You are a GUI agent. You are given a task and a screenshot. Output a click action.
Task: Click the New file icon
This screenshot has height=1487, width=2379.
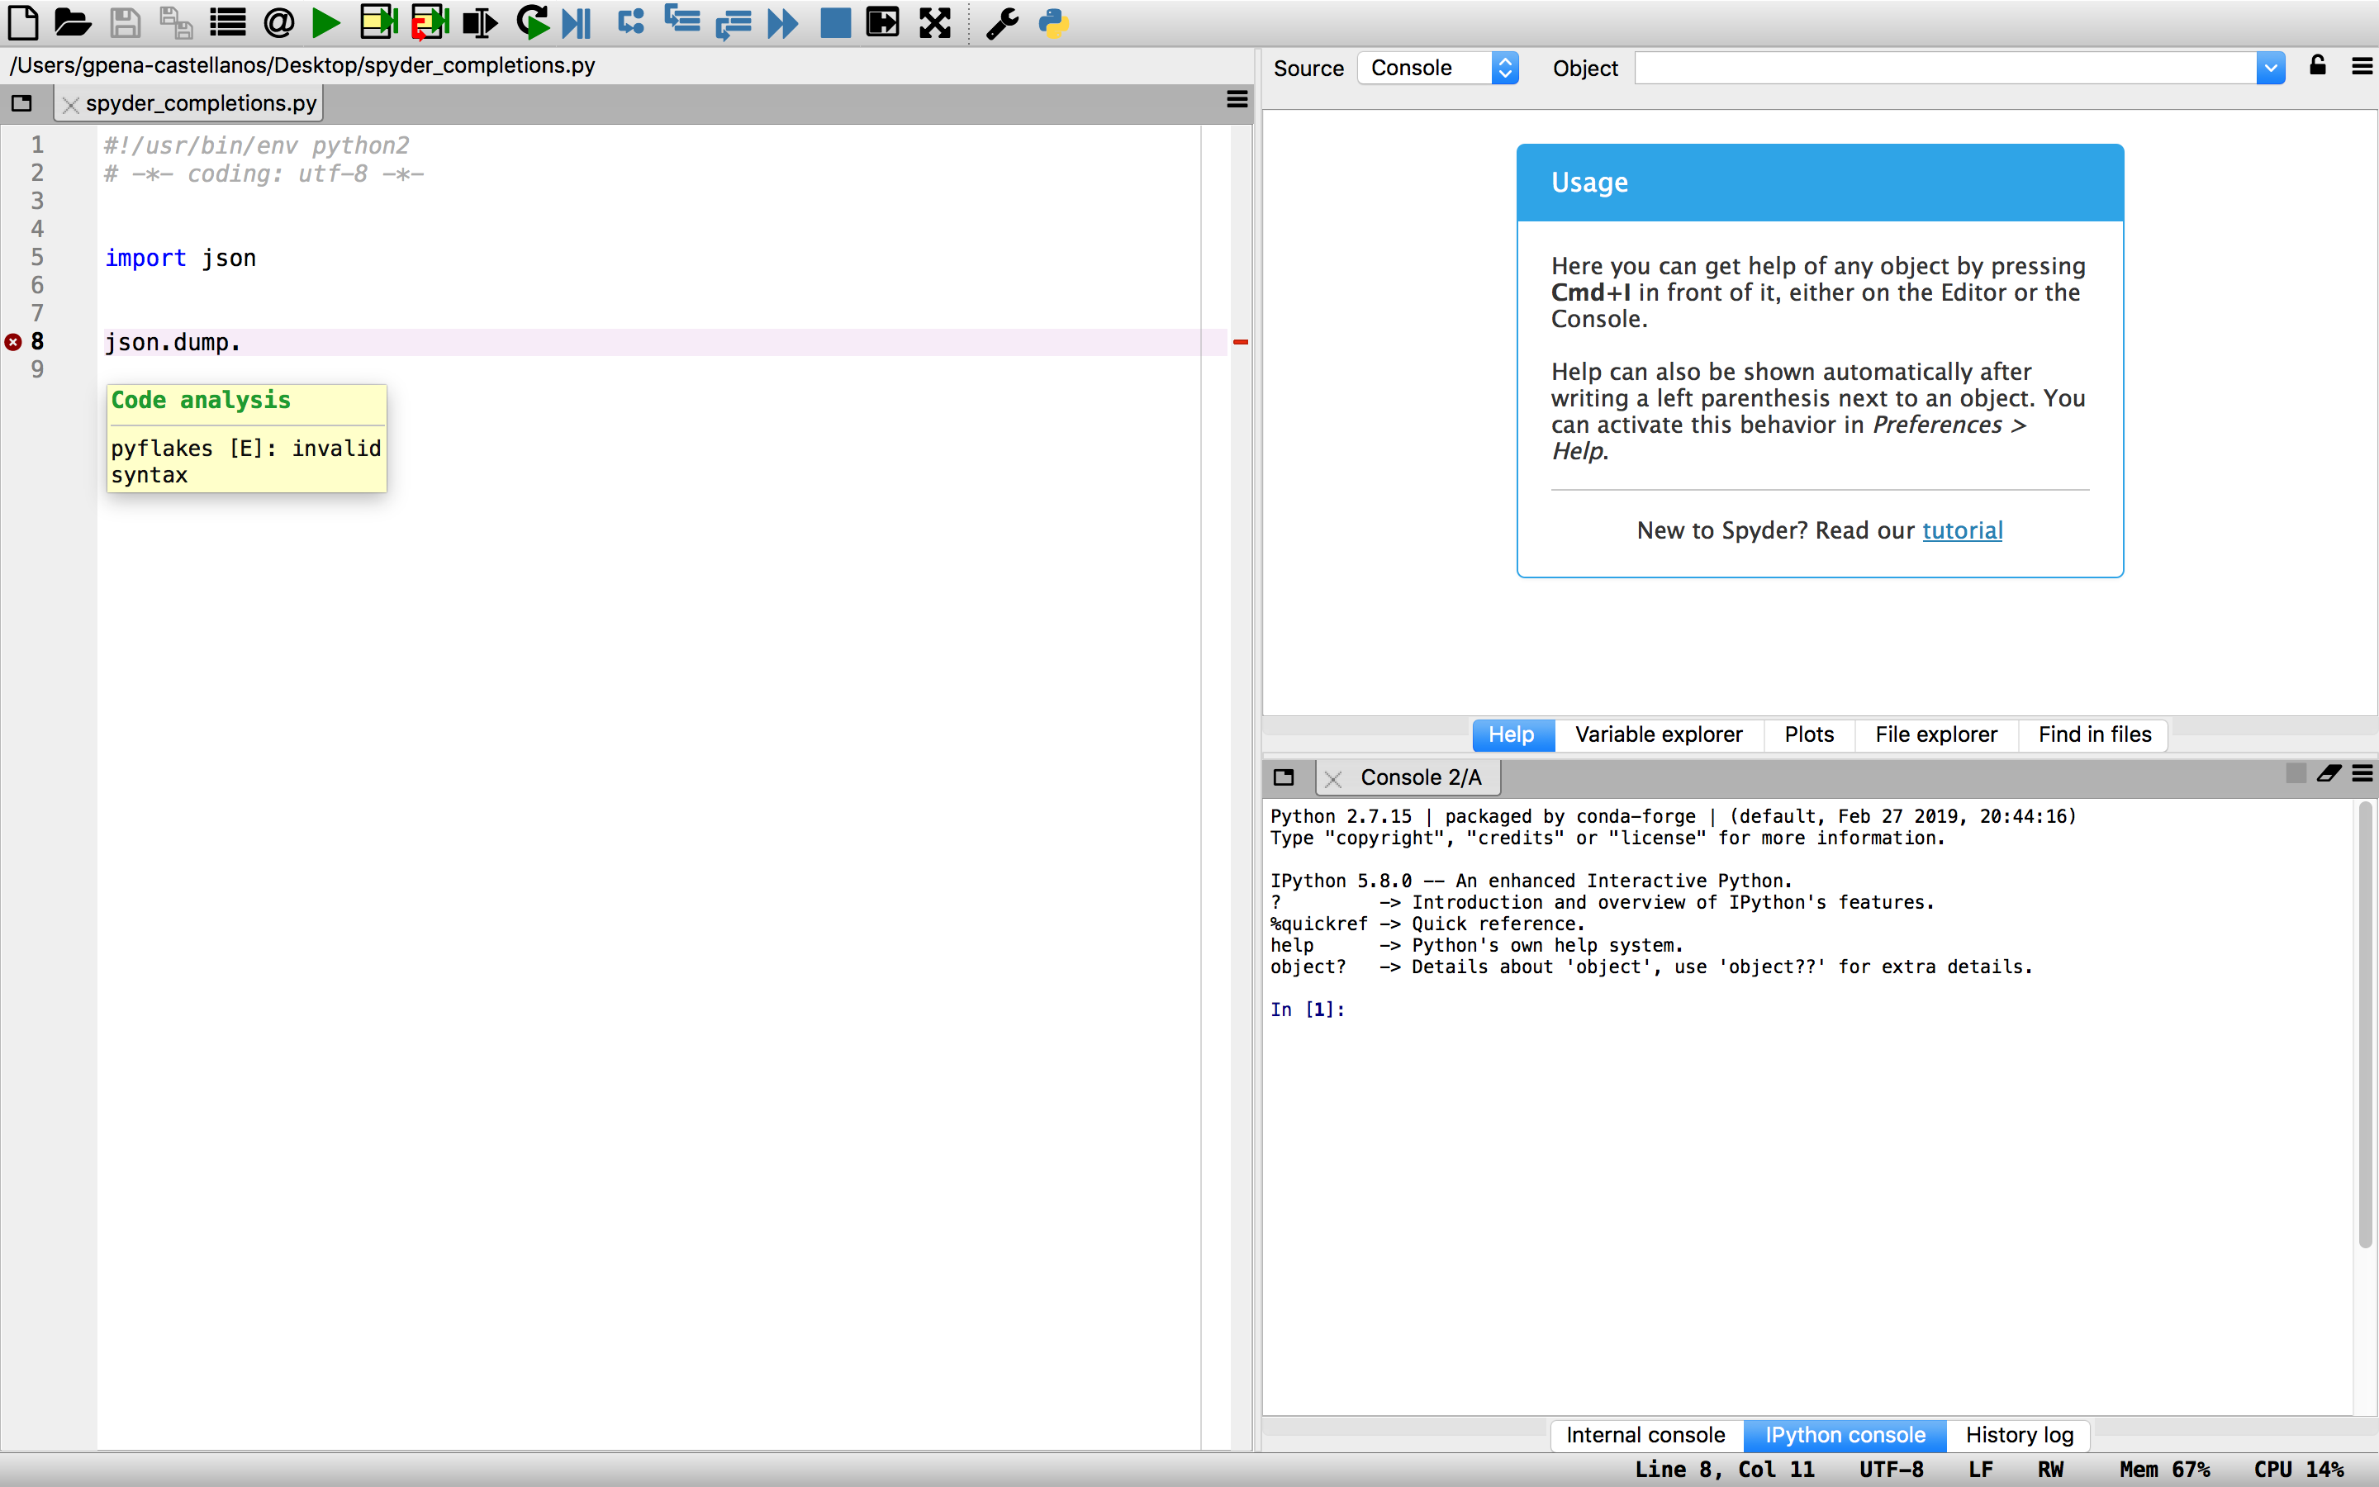coord(22,21)
